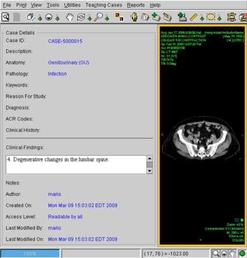Viewport: 247px width, 258px height.
Task: Click the green dot indicator in viewport
Action: coord(242,220)
